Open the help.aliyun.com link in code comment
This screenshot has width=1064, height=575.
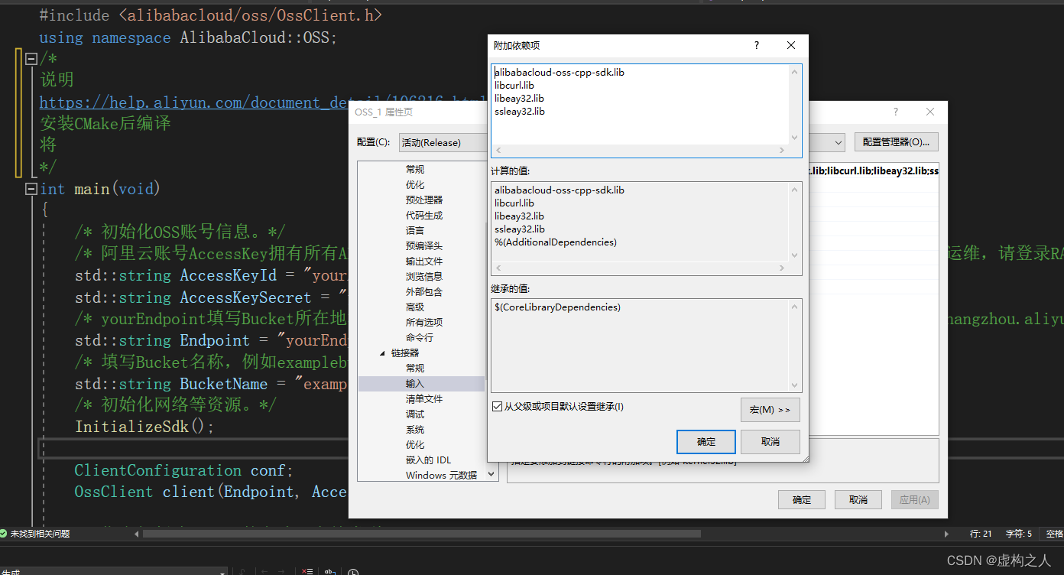pos(264,102)
